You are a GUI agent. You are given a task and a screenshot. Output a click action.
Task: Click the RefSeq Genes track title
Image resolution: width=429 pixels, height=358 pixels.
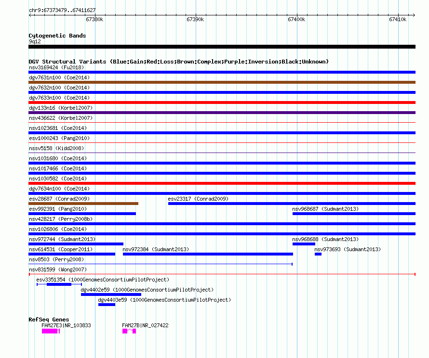tap(49, 320)
